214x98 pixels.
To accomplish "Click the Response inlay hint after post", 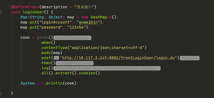I will [x=190, y=58].
